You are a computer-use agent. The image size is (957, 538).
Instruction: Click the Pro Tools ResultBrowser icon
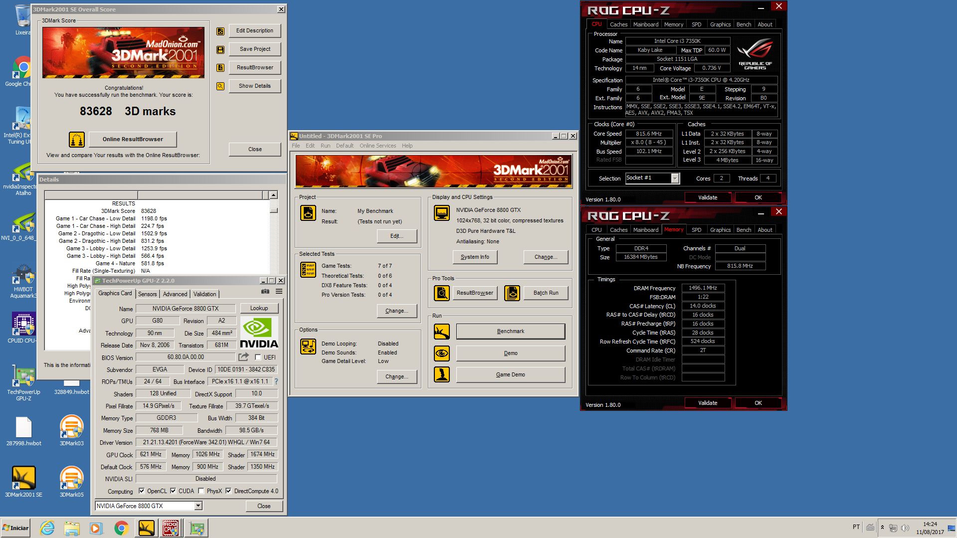(442, 293)
